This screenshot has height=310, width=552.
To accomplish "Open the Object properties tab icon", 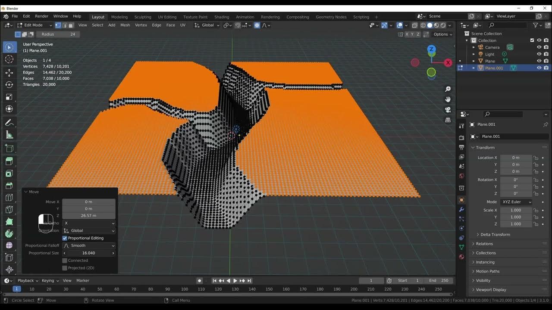I will (x=461, y=200).
